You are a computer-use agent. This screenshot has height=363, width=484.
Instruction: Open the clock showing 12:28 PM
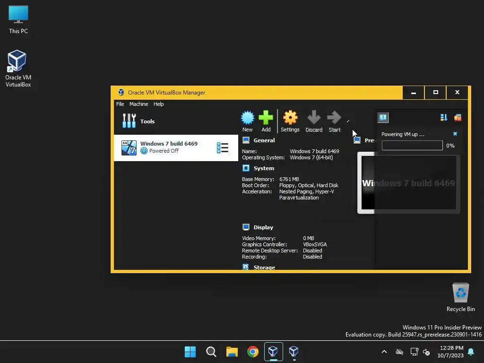(450, 352)
